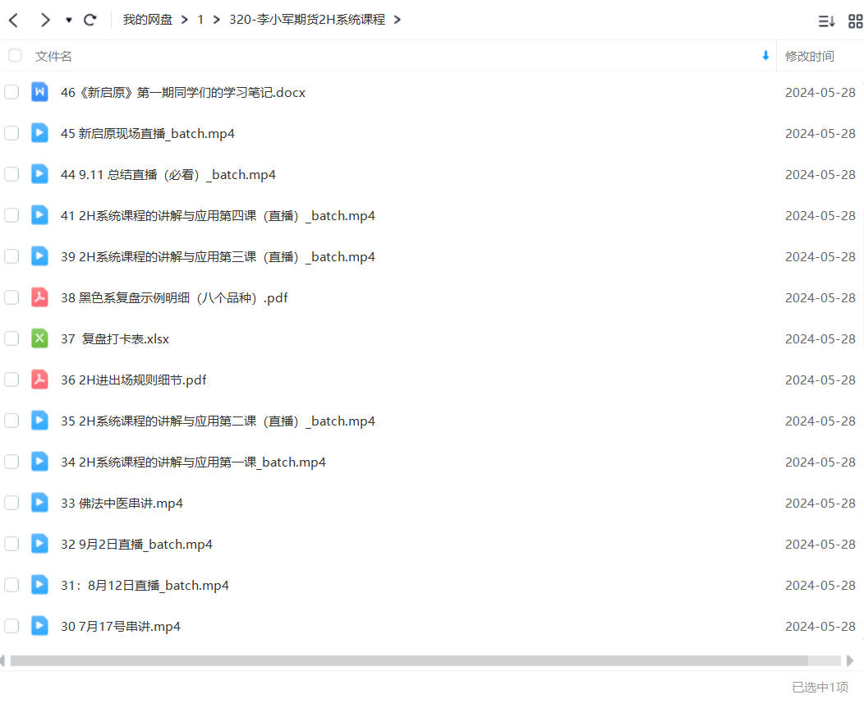Expand chevron after folder 1 breadcrumb

pos(217,20)
